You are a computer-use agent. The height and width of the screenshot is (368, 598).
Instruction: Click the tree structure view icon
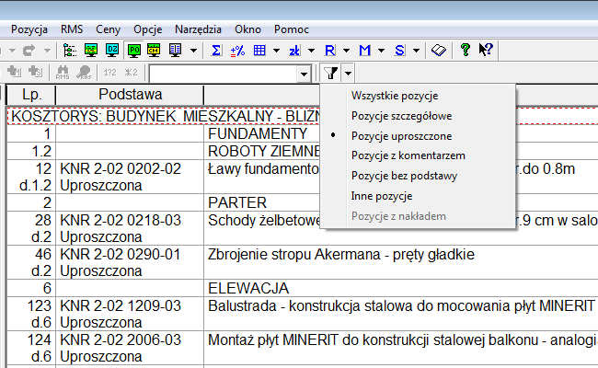pos(68,49)
